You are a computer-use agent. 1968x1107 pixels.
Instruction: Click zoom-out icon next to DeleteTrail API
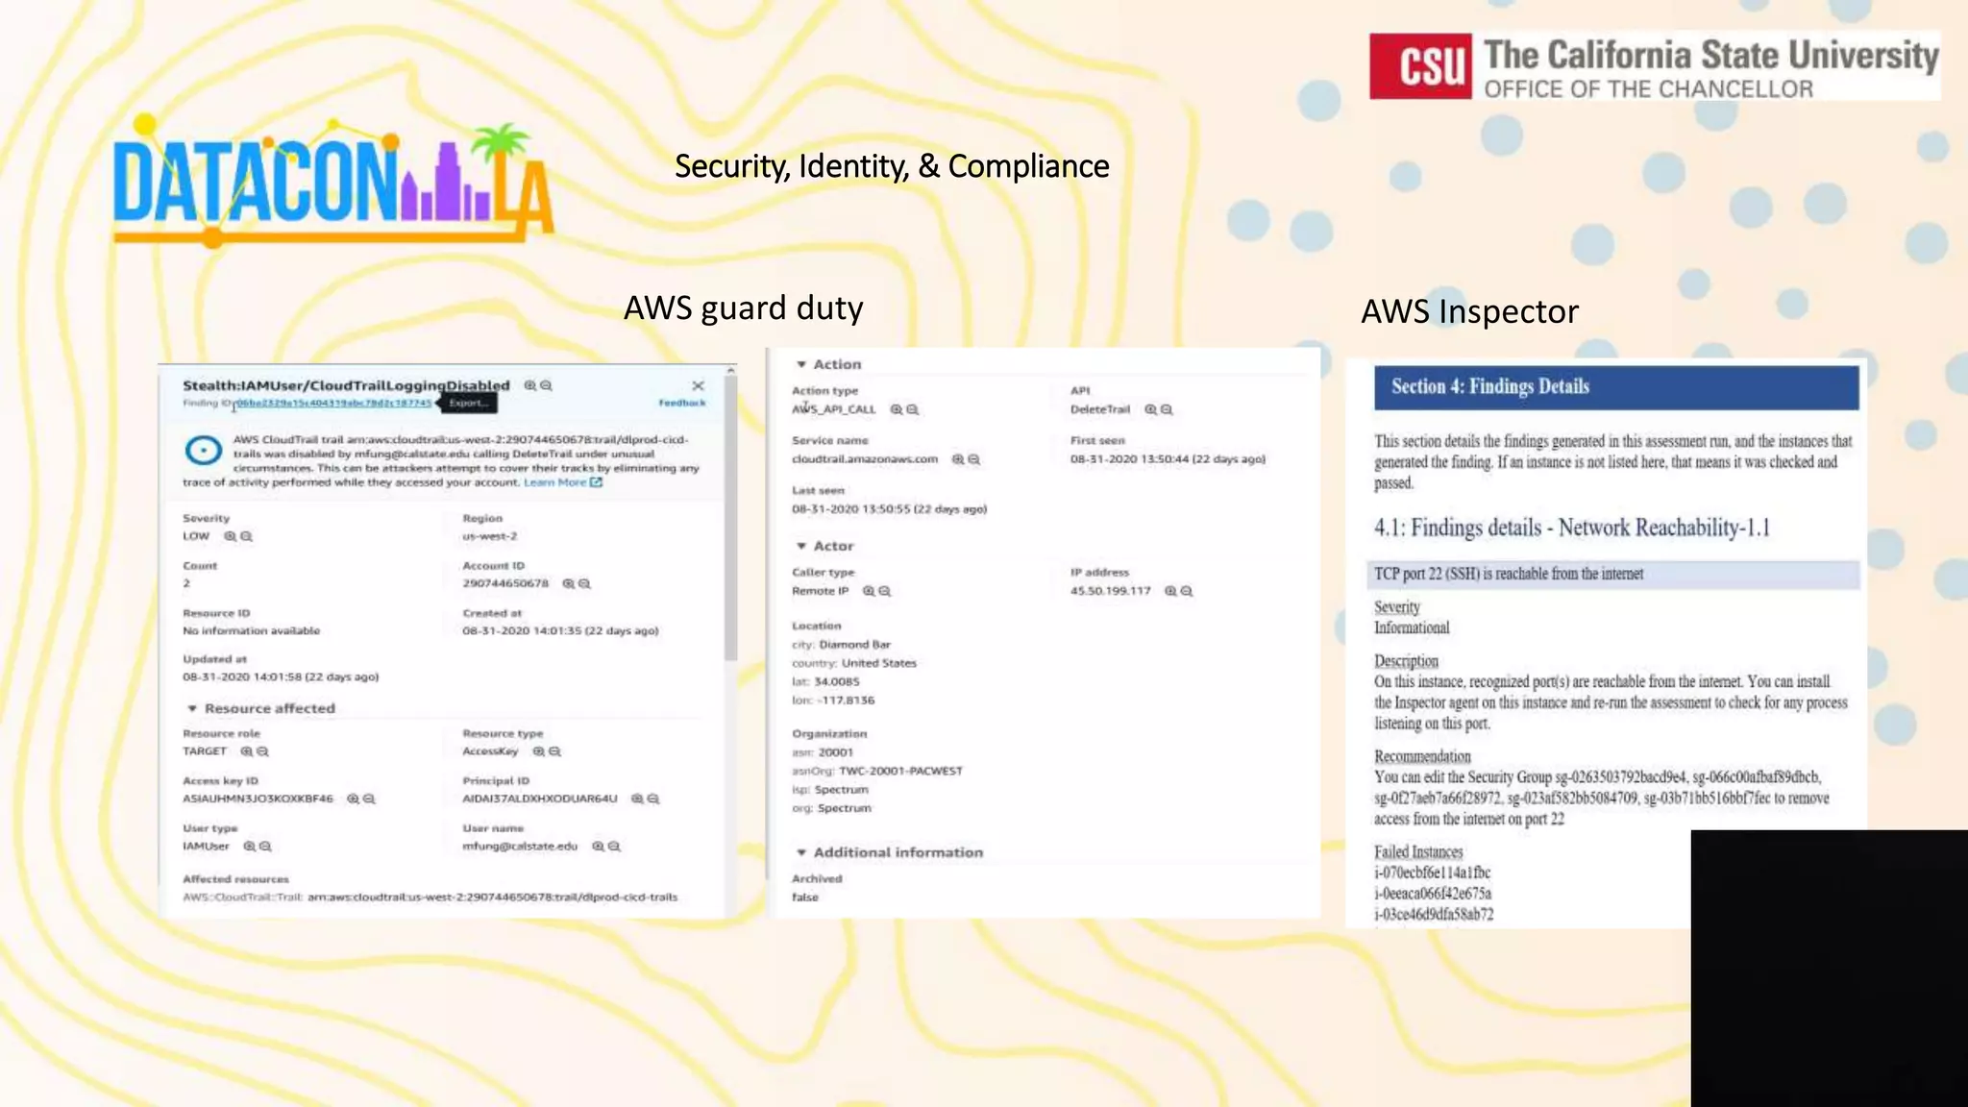point(1167,409)
